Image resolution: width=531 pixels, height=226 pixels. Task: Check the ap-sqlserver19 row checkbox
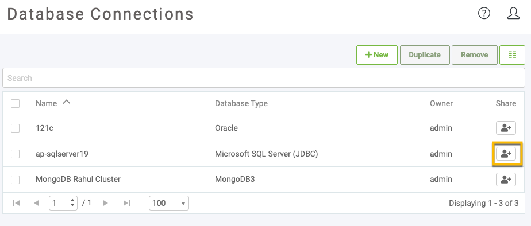(16, 154)
